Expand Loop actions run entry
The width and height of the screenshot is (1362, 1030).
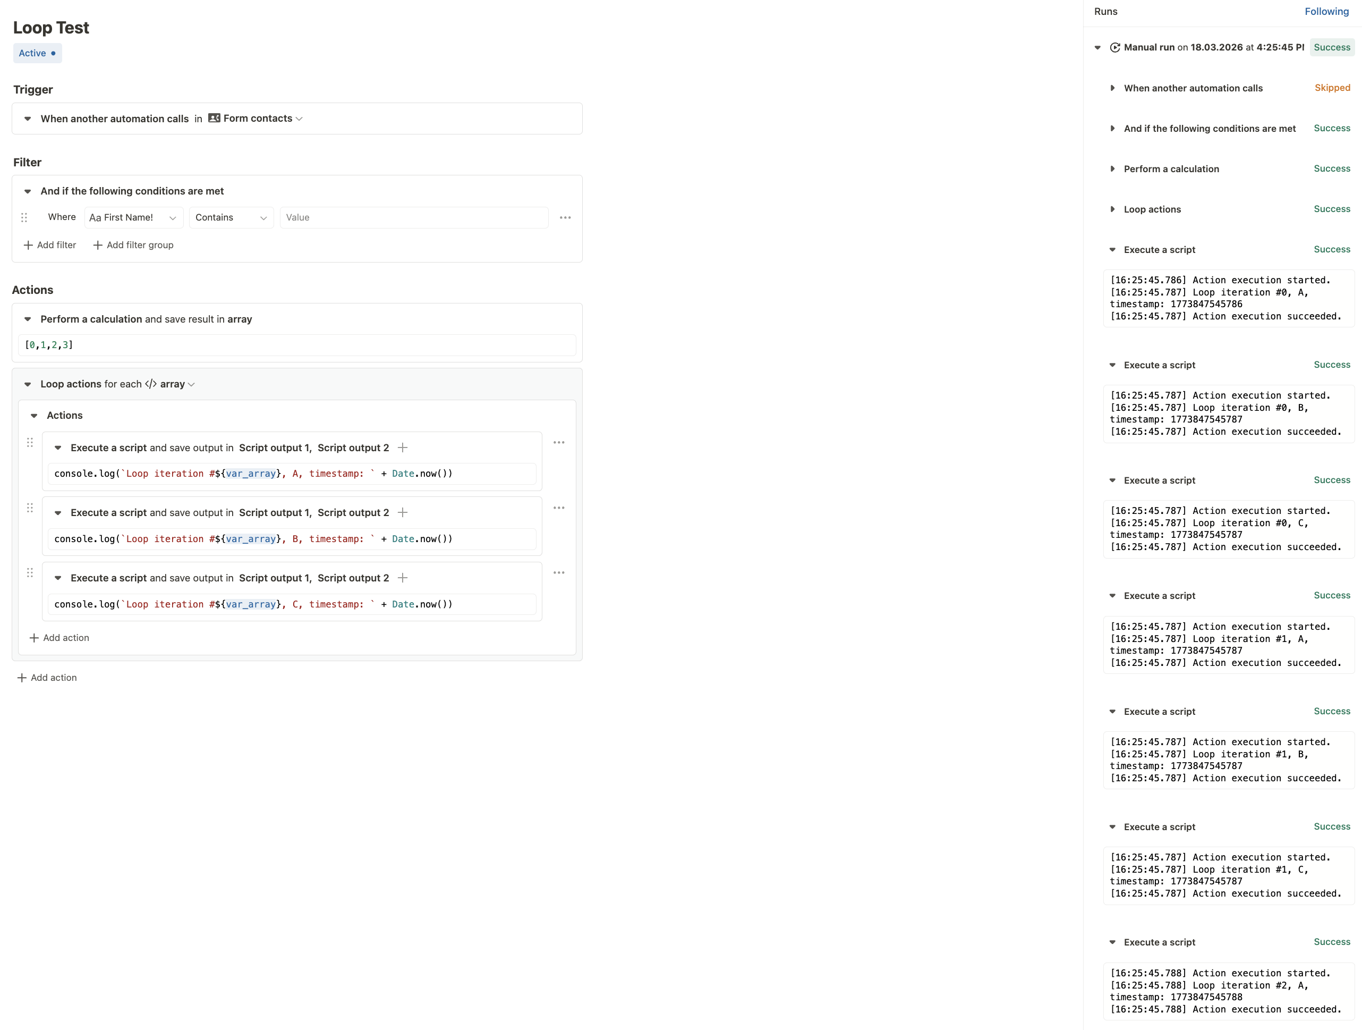[1112, 209]
